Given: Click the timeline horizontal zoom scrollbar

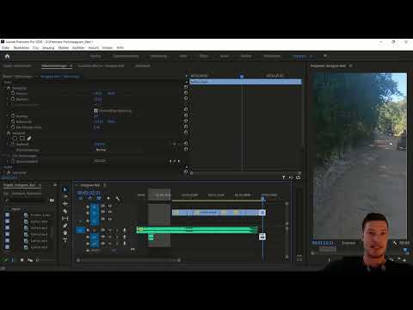Looking at the screenshot, I should click(x=128, y=260).
